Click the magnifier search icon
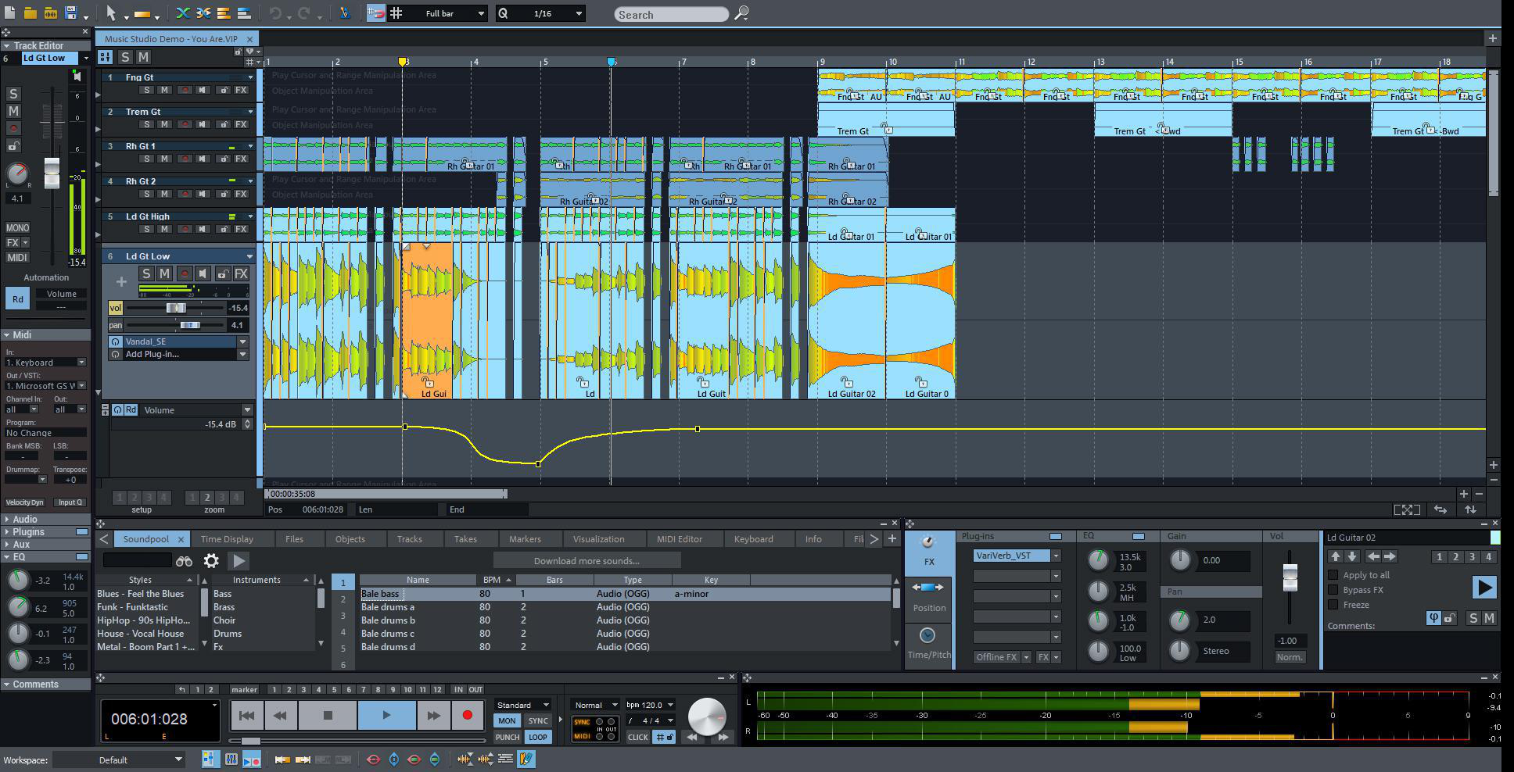The width and height of the screenshot is (1514, 772). (741, 13)
